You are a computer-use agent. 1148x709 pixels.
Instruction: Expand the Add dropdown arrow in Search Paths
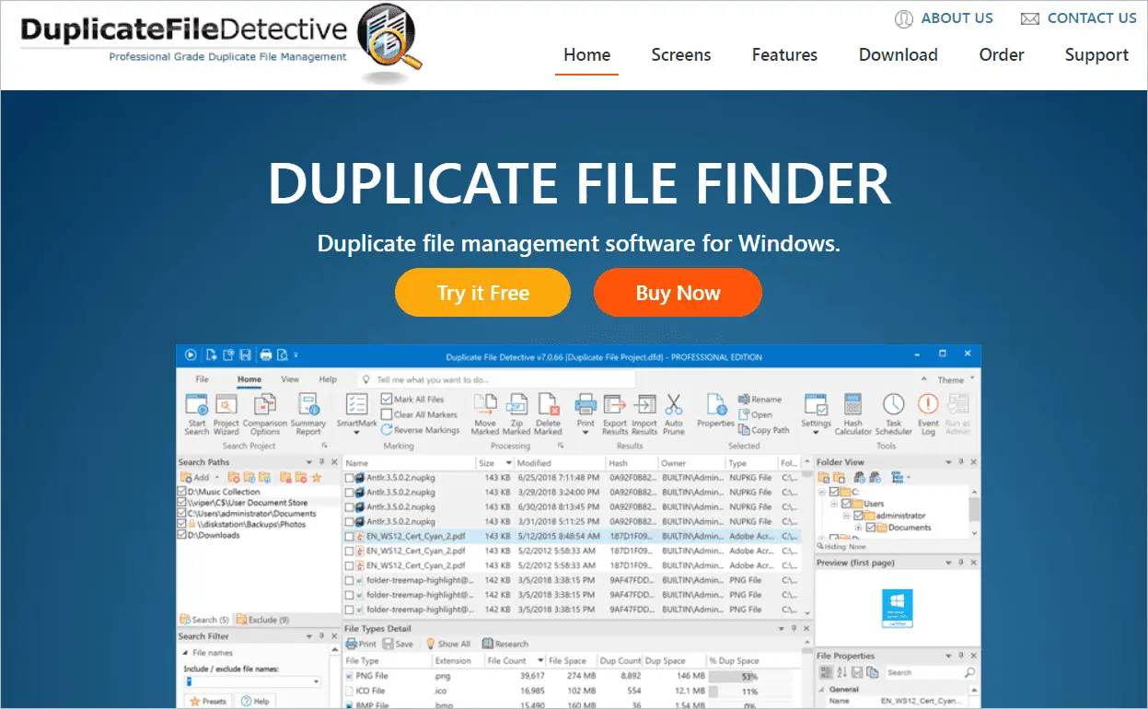(x=217, y=478)
